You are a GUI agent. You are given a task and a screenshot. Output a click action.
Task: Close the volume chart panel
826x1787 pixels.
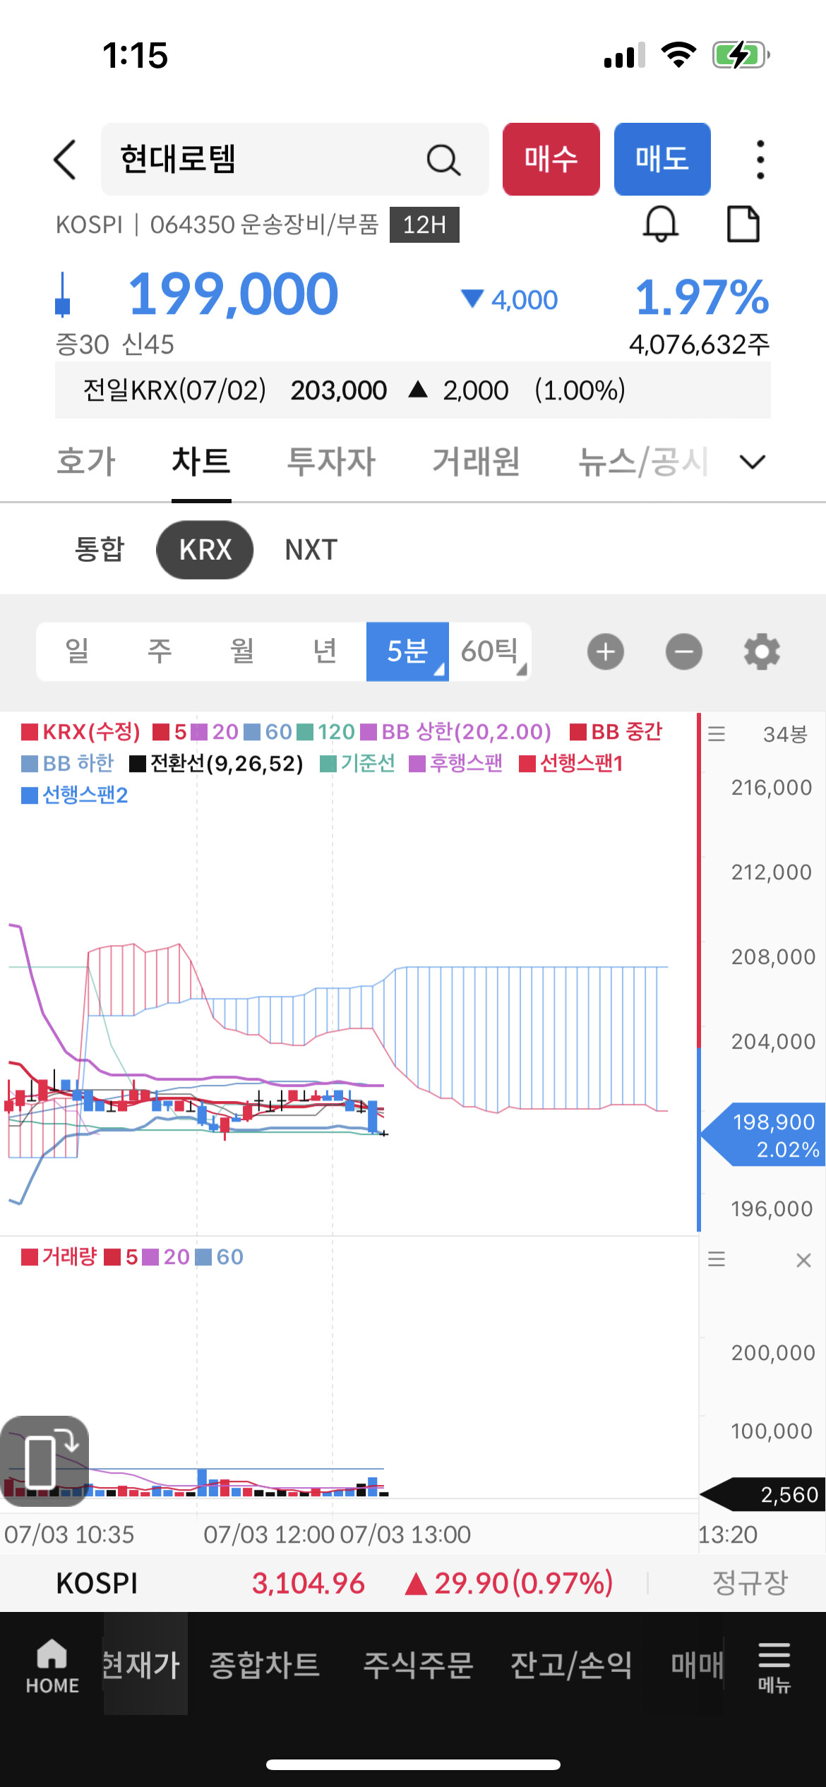point(803,1260)
